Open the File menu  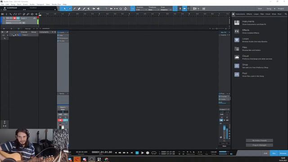pos(2,4)
